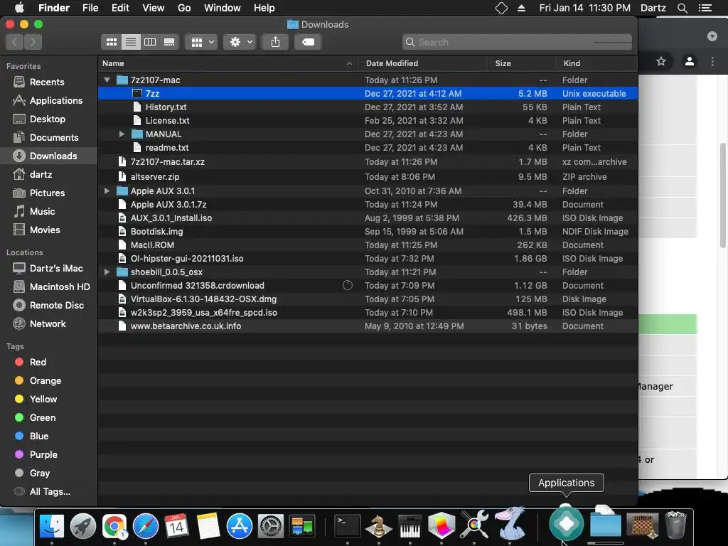Open Pictures in the sidebar
Screen dimensions: 728x546
tap(47, 193)
